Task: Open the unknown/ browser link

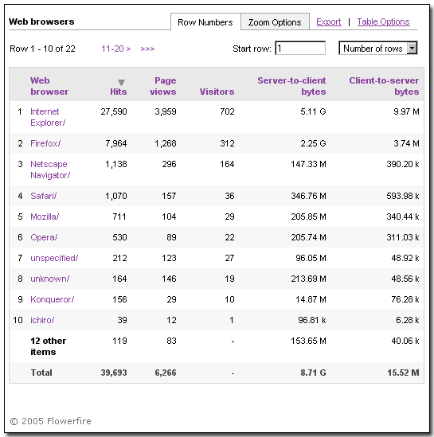Action: 50,279
